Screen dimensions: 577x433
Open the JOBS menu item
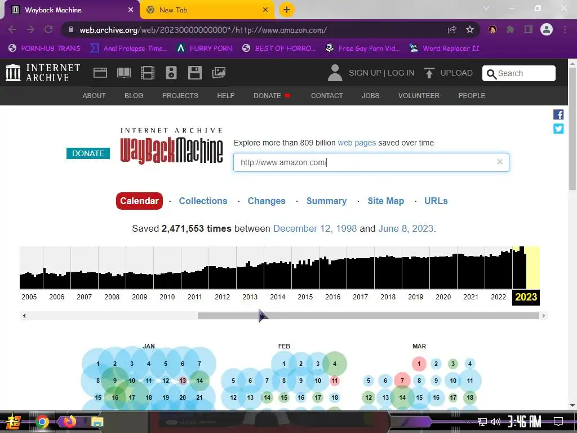(x=370, y=95)
